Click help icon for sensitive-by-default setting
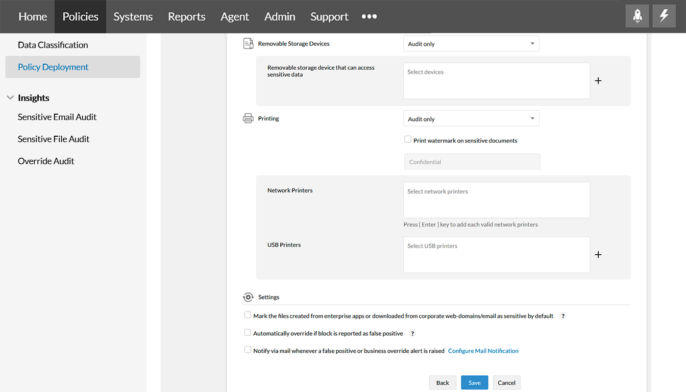 [x=563, y=316]
